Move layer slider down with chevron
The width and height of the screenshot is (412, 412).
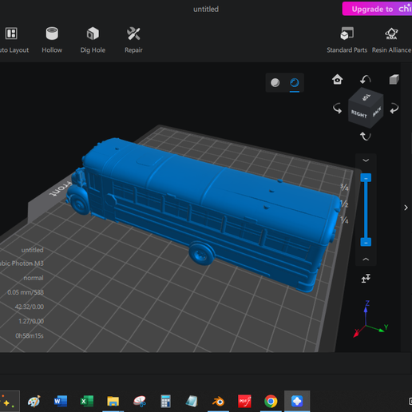(366, 160)
